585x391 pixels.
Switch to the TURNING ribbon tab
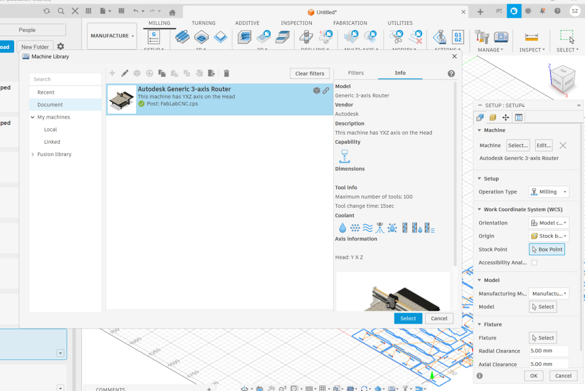[x=203, y=23]
